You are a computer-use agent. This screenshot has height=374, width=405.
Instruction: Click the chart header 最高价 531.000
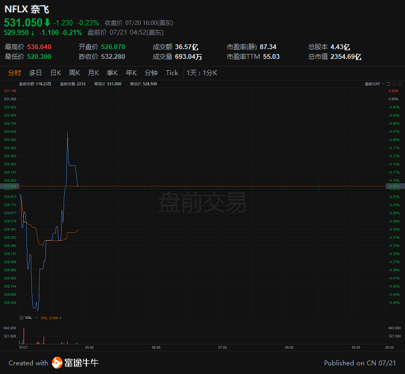(x=107, y=84)
